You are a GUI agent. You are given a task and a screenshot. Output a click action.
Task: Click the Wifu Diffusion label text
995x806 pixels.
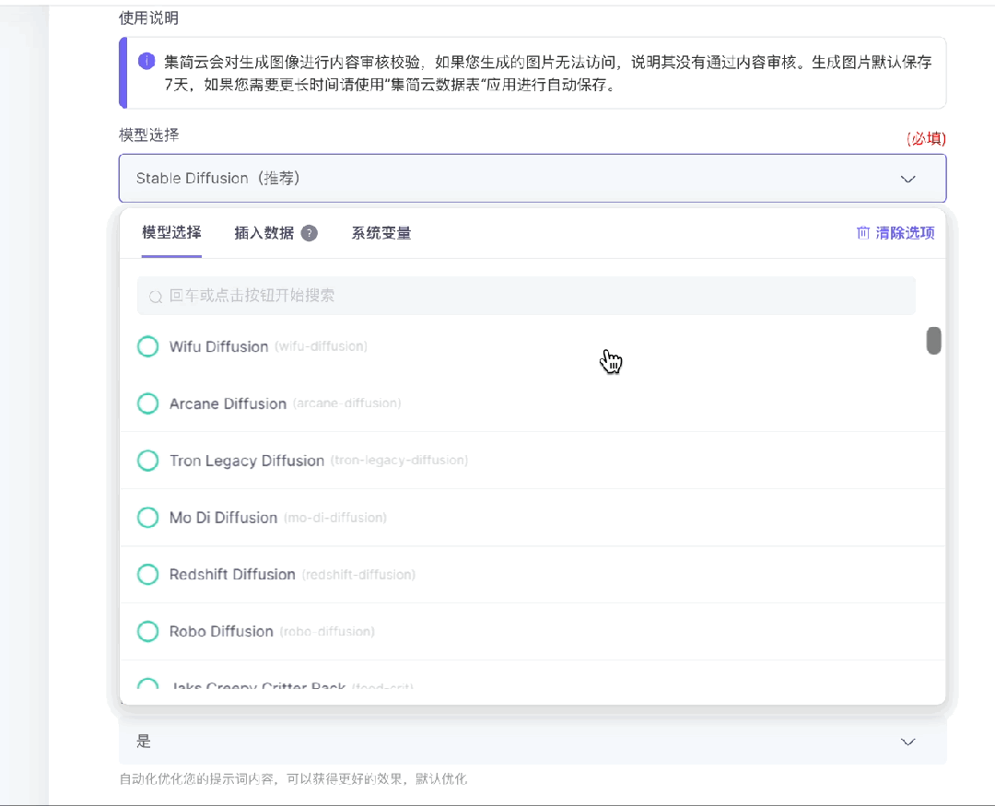tap(219, 346)
